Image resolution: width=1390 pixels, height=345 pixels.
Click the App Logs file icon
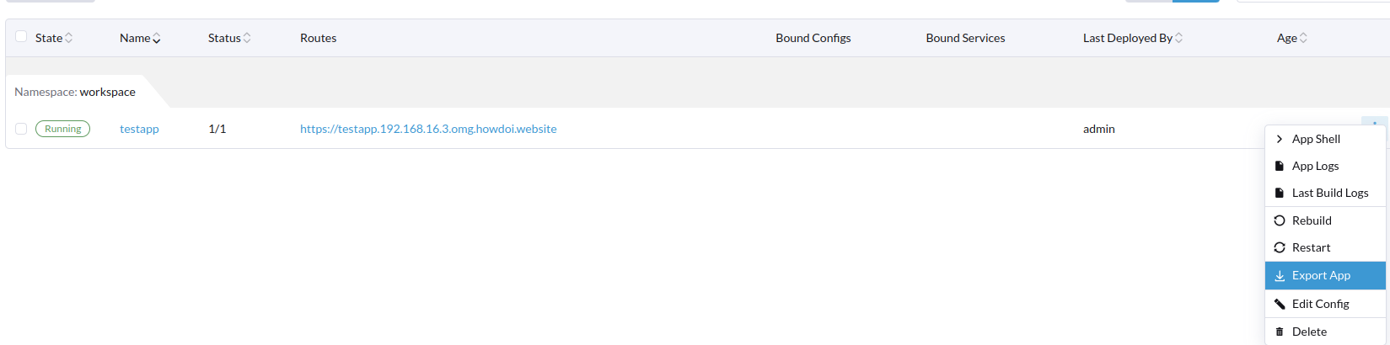pos(1280,166)
